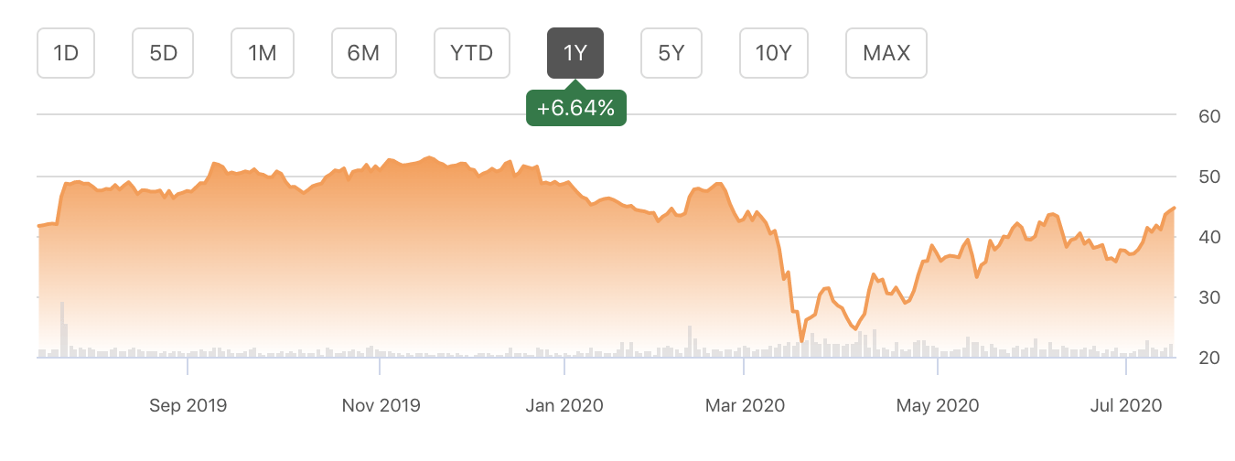Switch chart to 5D range
1235x461 pixels.
click(x=163, y=53)
